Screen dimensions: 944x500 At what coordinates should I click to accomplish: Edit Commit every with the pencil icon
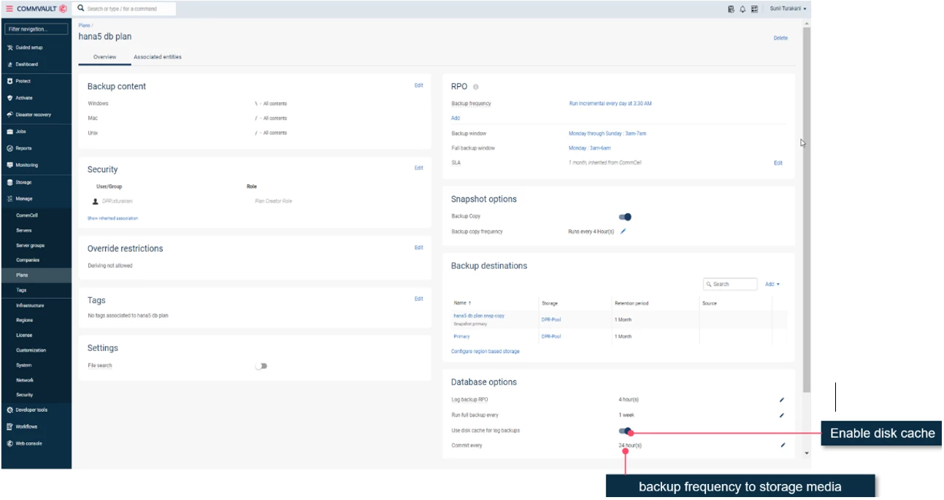tap(783, 445)
